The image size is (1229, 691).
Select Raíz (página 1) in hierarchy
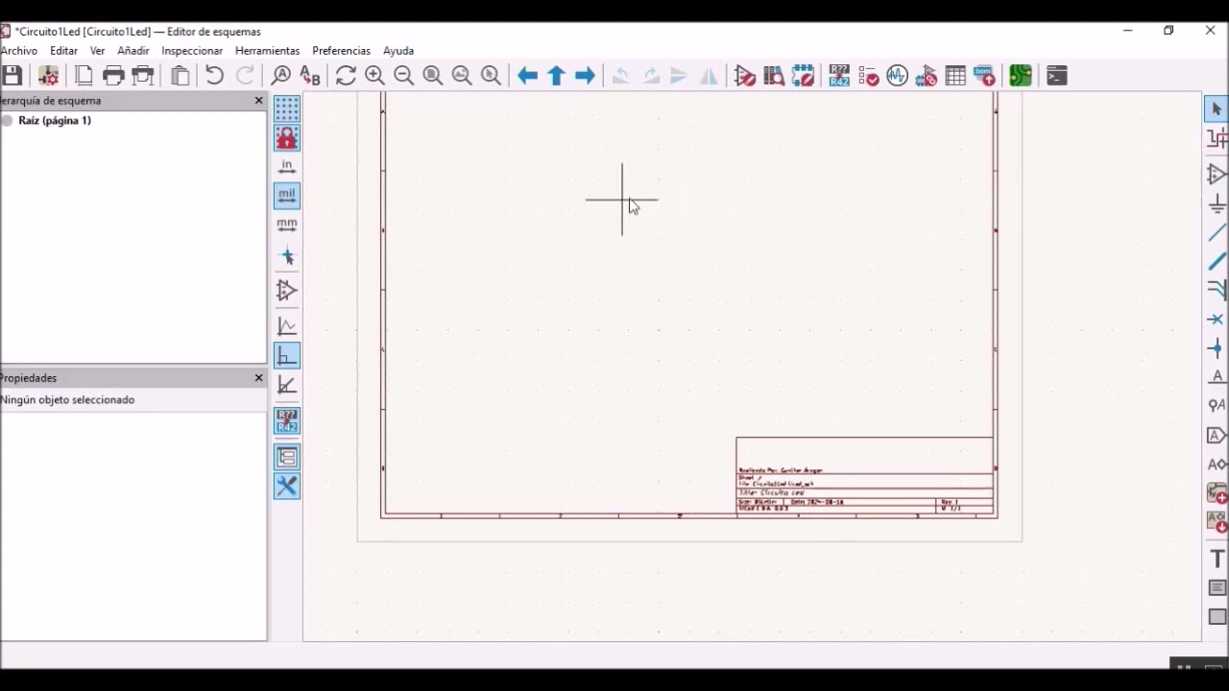tap(55, 121)
